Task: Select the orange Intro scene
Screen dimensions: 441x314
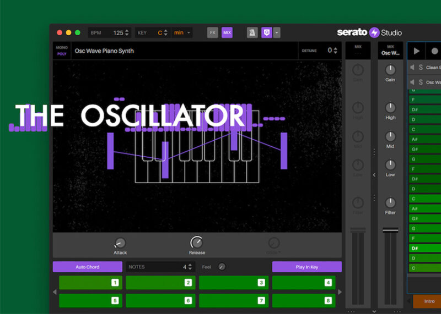Action: click(x=427, y=301)
